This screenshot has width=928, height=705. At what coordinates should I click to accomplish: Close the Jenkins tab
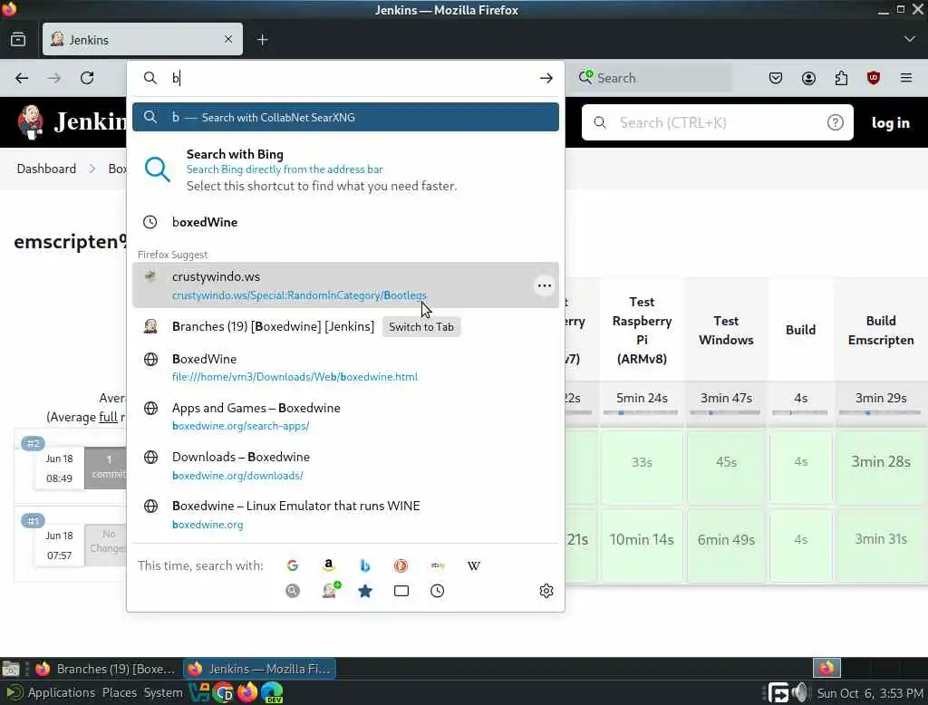click(x=228, y=39)
